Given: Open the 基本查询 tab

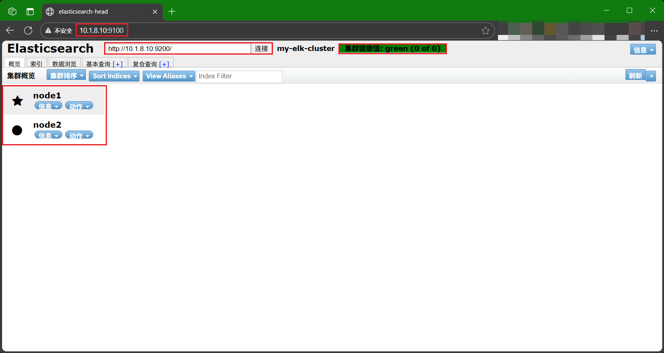Looking at the screenshot, I should click(x=98, y=64).
